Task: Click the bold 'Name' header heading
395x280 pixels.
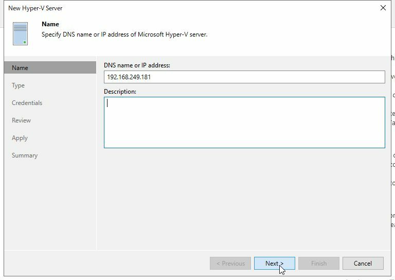Action: (x=50, y=24)
